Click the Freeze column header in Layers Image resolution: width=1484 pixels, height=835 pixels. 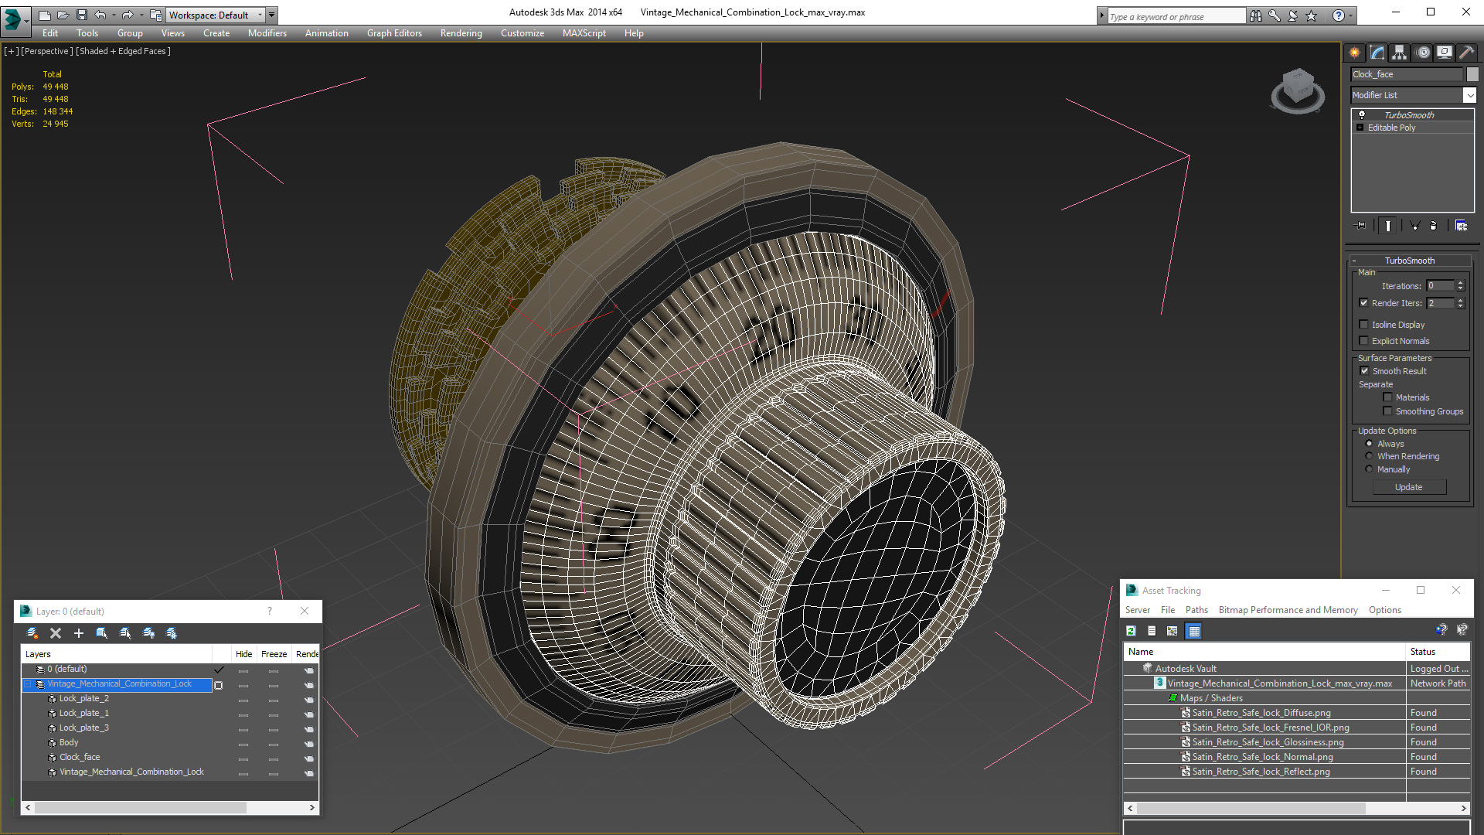click(x=274, y=654)
